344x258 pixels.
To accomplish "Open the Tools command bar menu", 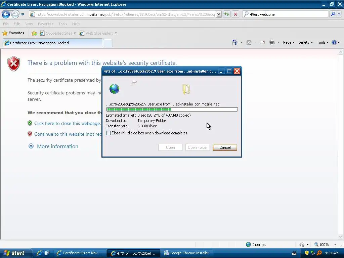I will pos(322,42).
